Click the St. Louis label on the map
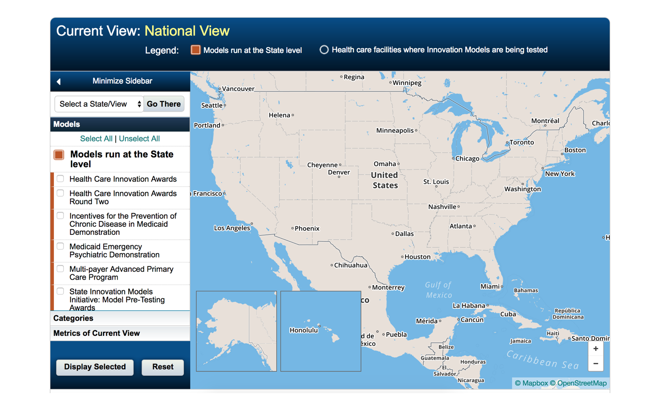This screenshot has width=649, height=410. click(x=436, y=182)
